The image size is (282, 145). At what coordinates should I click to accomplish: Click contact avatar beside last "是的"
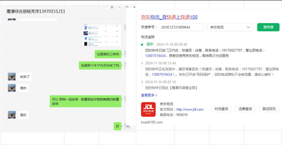pyautogui.click(x=12, y=115)
